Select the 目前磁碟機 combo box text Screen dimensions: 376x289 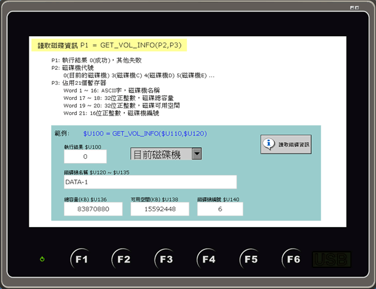pos(160,154)
